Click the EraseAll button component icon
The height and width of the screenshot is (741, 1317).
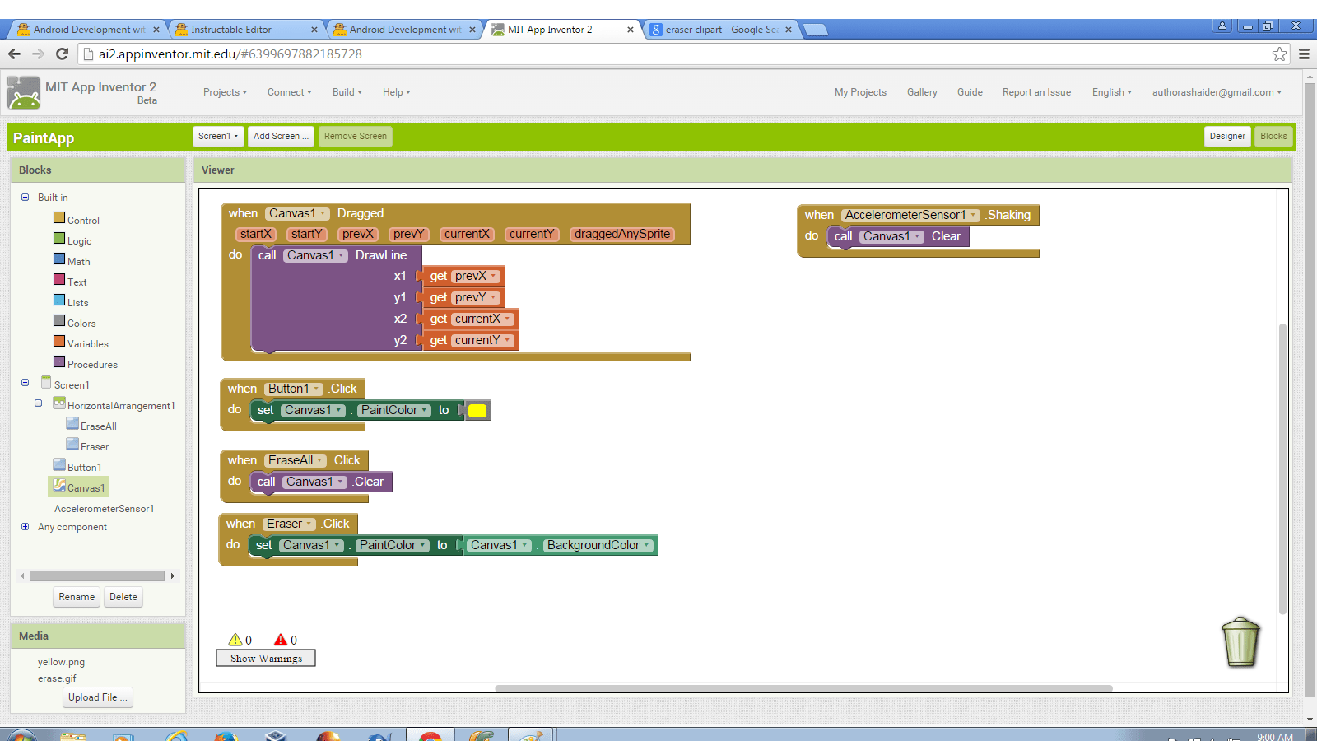click(x=72, y=424)
